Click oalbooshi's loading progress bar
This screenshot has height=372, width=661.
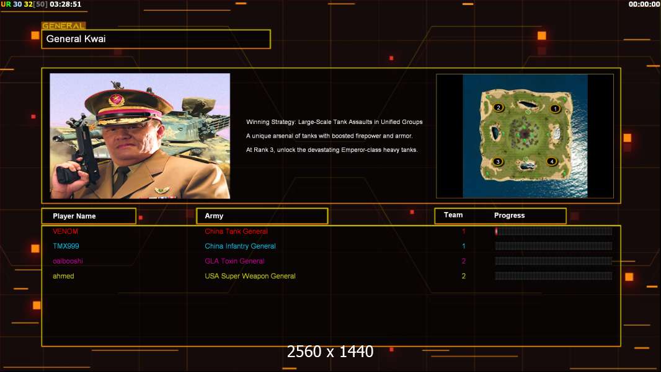click(x=554, y=261)
